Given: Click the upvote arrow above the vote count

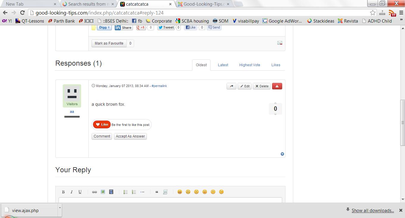Looking at the screenshot, I should (x=275, y=102).
